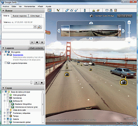Select the Add Path tool icon
Image resolution: width=138 pixels, height=126 pixels.
point(72,10)
